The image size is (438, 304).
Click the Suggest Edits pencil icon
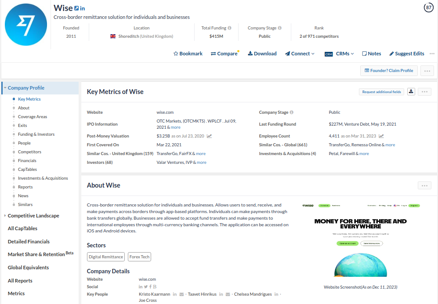[x=391, y=53]
